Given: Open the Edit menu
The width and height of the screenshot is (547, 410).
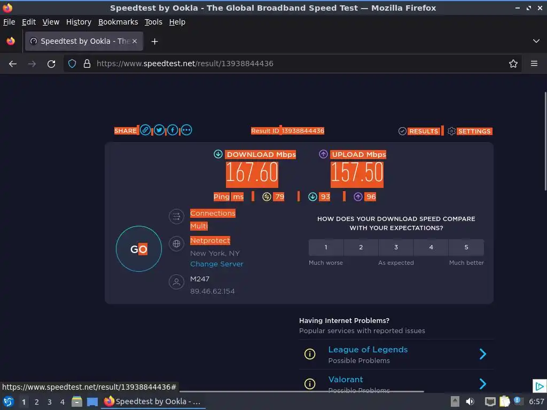Looking at the screenshot, I should [x=29, y=22].
